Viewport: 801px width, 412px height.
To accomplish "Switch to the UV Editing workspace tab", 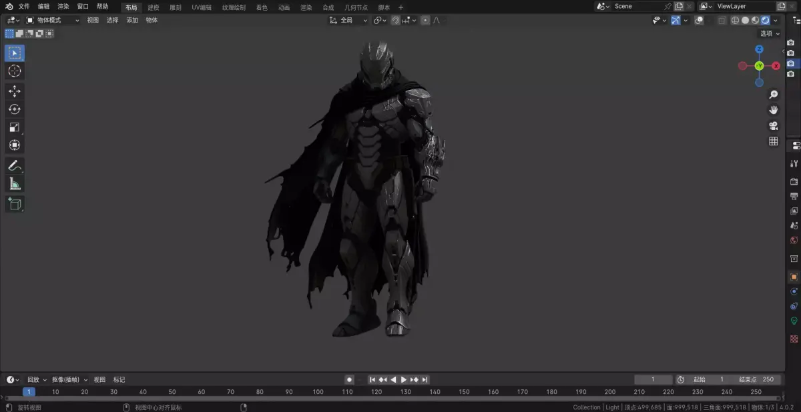I will [x=201, y=7].
